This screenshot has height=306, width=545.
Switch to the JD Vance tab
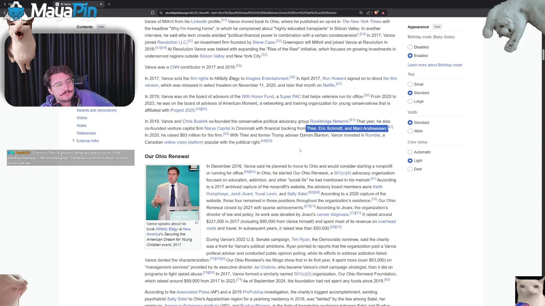coord(79,4)
